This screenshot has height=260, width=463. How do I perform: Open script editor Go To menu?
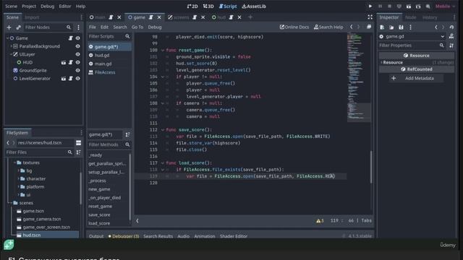[x=137, y=27]
